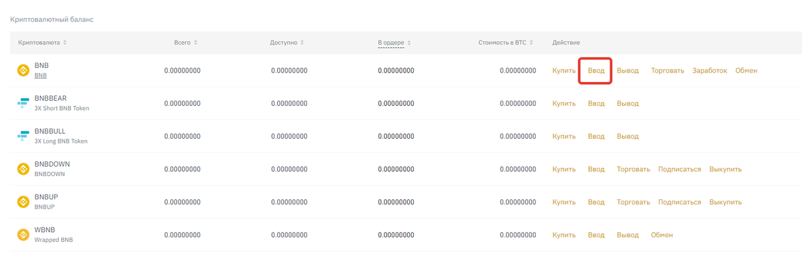Select the WBNB ticker name
The image size is (802, 256).
pos(45,230)
